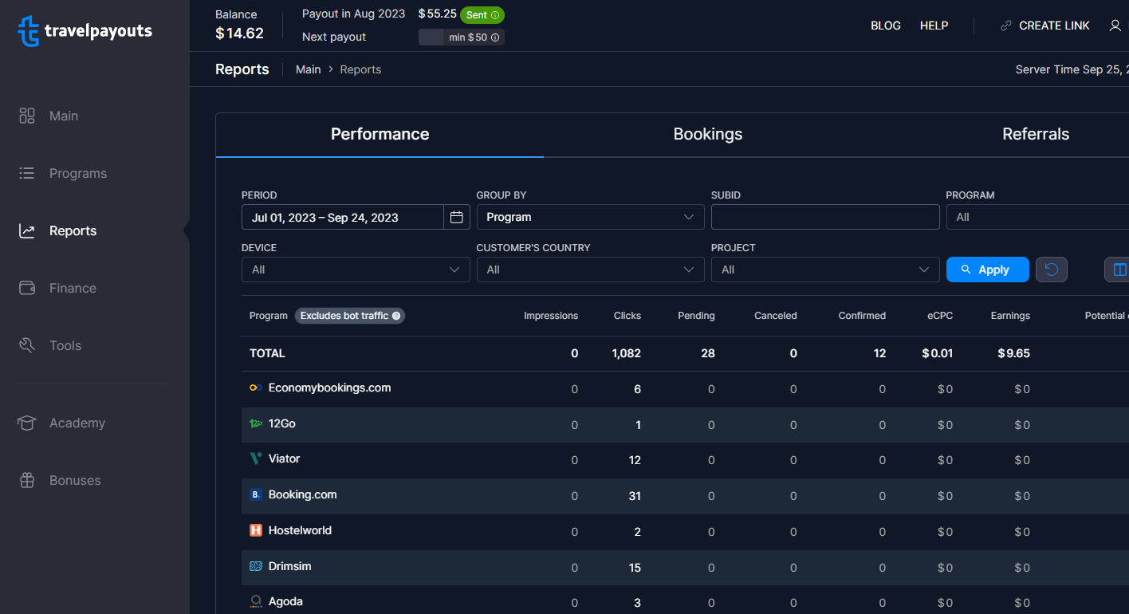
Task: Click the Bonuses gift icon in sidebar
Action: click(x=27, y=480)
